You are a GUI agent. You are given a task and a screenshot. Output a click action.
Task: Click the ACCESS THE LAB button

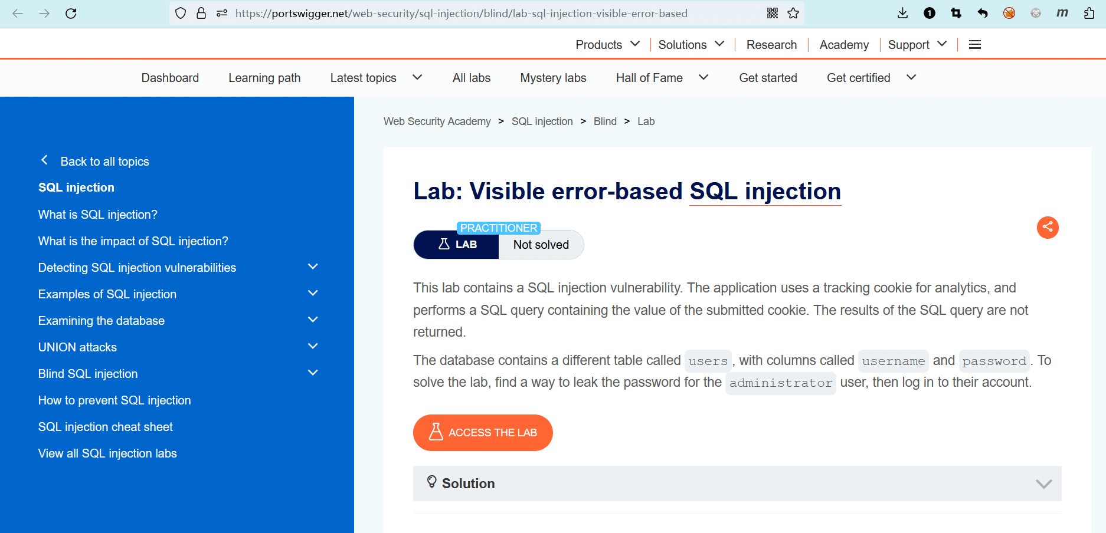pos(483,433)
